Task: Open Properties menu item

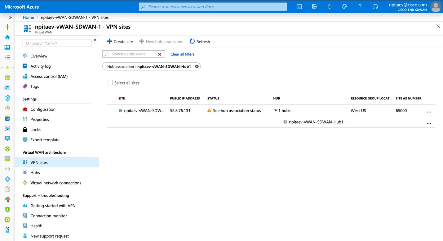Action: [x=39, y=120]
